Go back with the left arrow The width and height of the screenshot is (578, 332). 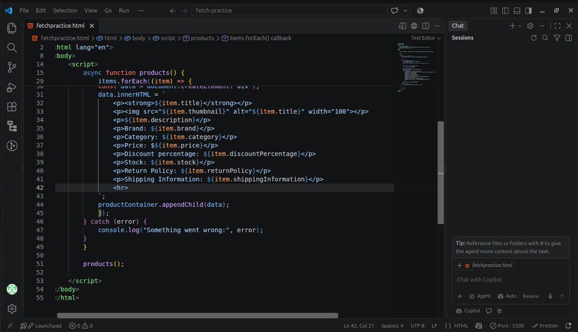(x=173, y=11)
